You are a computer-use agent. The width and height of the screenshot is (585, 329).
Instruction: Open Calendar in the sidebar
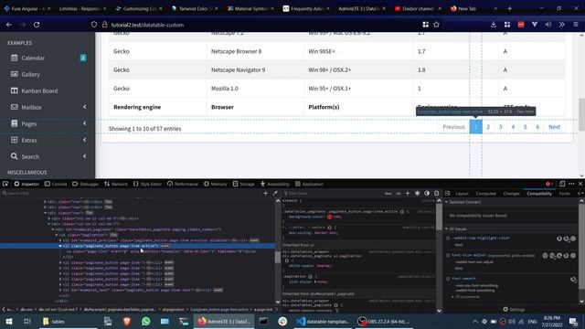33,58
